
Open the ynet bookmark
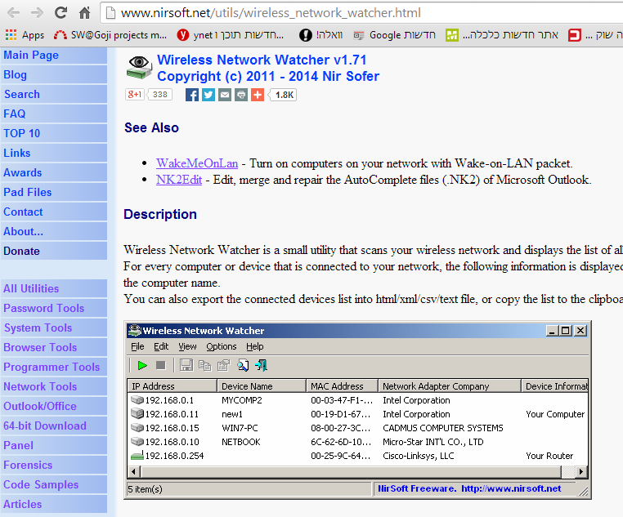231,35
